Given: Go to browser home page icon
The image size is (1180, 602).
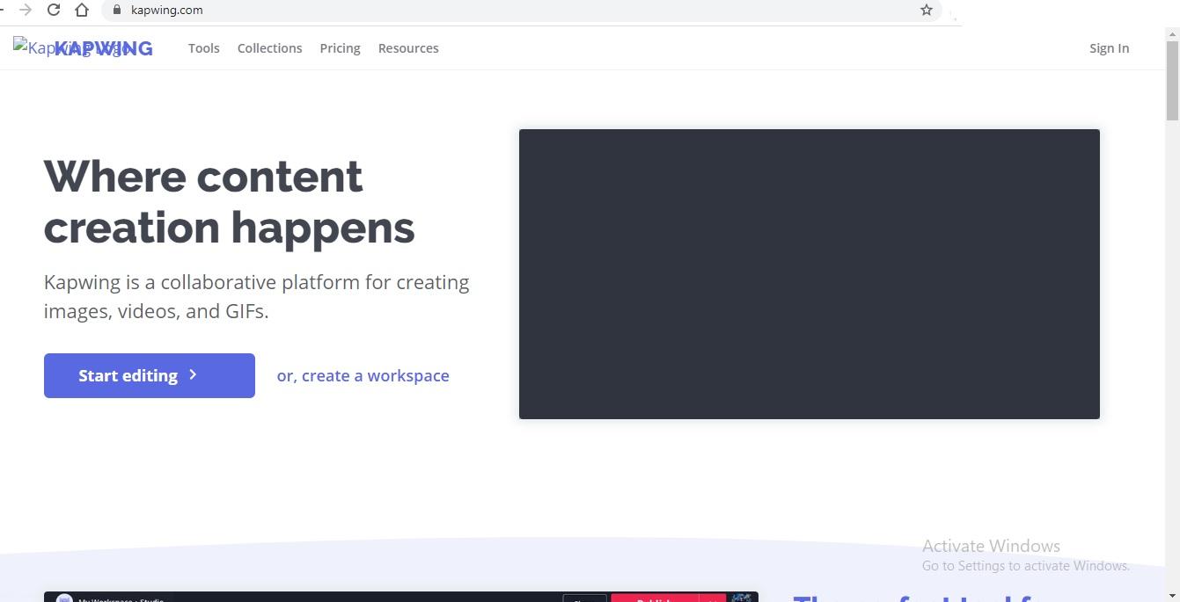Looking at the screenshot, I should point(82,10).
